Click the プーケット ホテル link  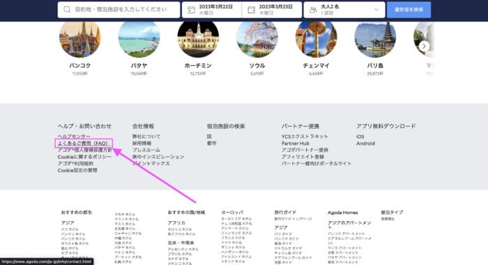128,257
